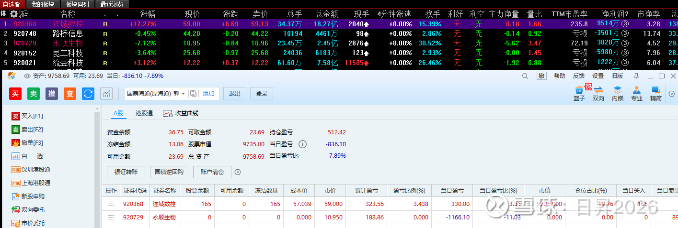Screen dimensions: 678x228
Task: Open the 反馈 menu
Action: tap(579, 76)
